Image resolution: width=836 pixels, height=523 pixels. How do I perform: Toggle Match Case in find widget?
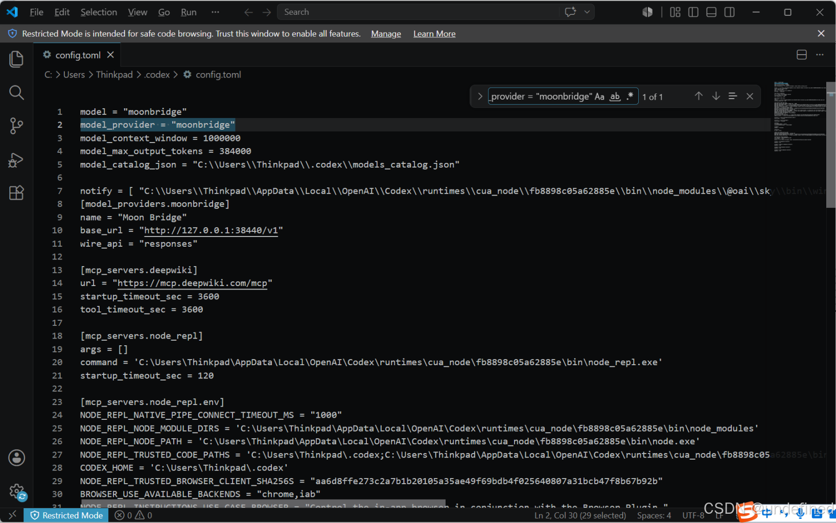599,97
